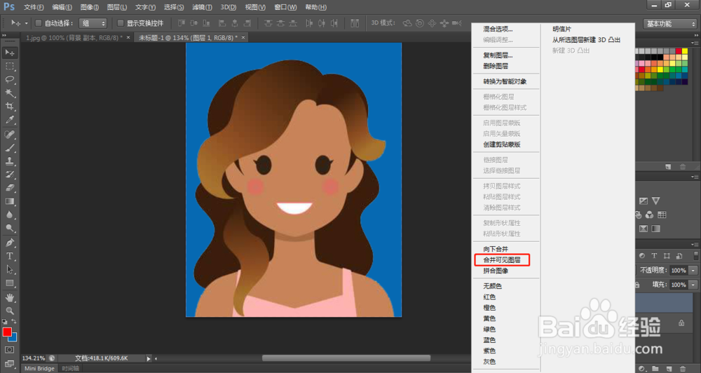Select the Eyedropper tool
Image resolution: width=701 pixels, height=373 pixels.
tap(9, 120)
